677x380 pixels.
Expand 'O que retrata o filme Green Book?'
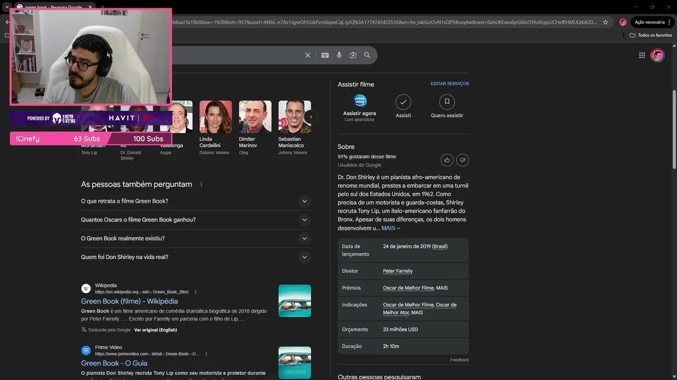tap(196, 201)
